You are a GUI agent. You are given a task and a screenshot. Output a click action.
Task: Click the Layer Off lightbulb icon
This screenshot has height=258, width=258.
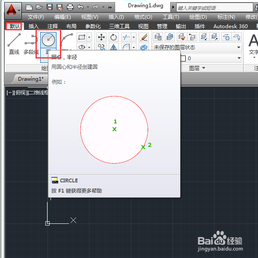[237, 37]
